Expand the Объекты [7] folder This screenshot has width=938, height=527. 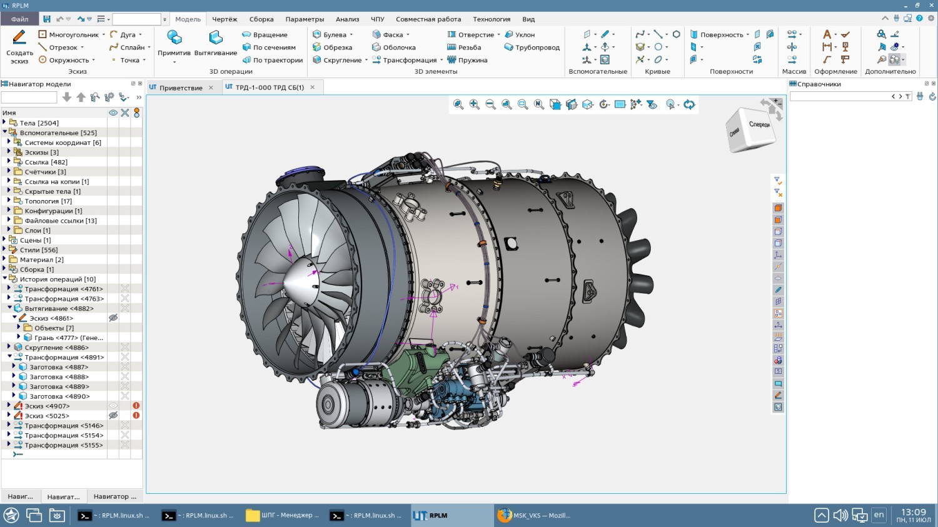pos(19,328)
